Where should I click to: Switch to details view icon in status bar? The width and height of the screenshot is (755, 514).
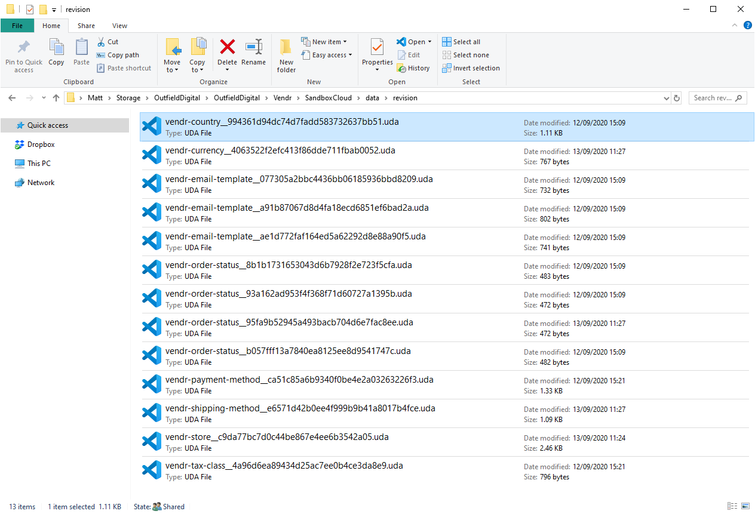click(732, 506)
